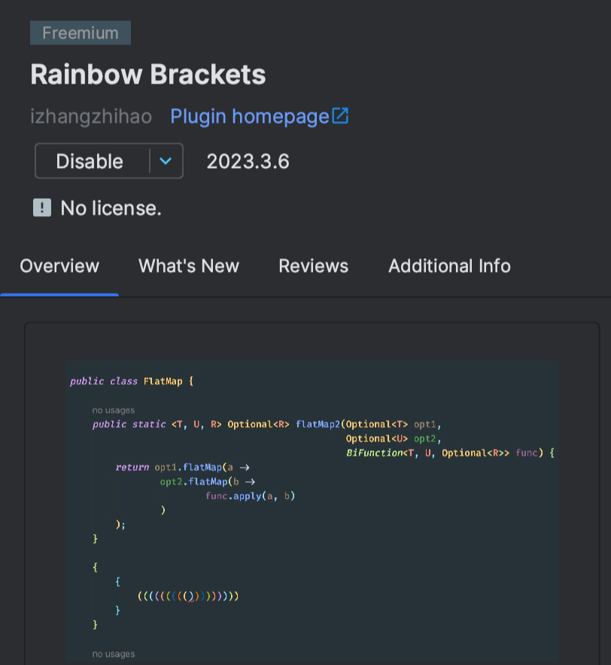Screen dimensions: 611x665
Task: Click the Freemium tag label
Action: (x=81, y=33)
